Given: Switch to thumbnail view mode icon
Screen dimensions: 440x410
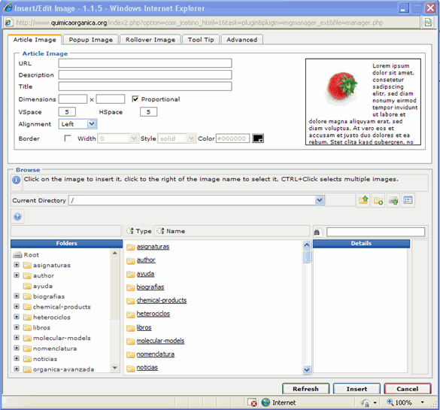Looking at the screenshot, I should (x=408, y=200).
